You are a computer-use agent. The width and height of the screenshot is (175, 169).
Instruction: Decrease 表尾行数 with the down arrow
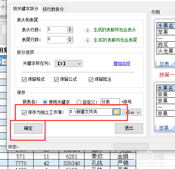tap(70, 41)
